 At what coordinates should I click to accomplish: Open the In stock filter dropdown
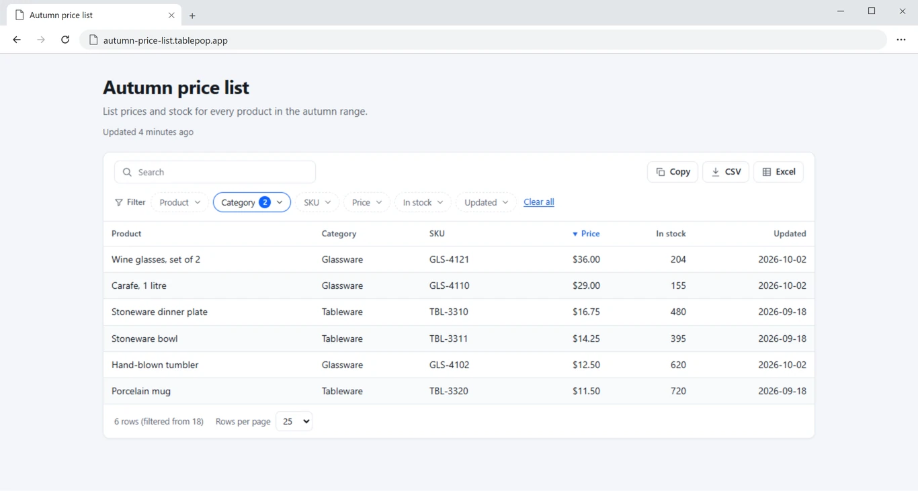[423, 202]
